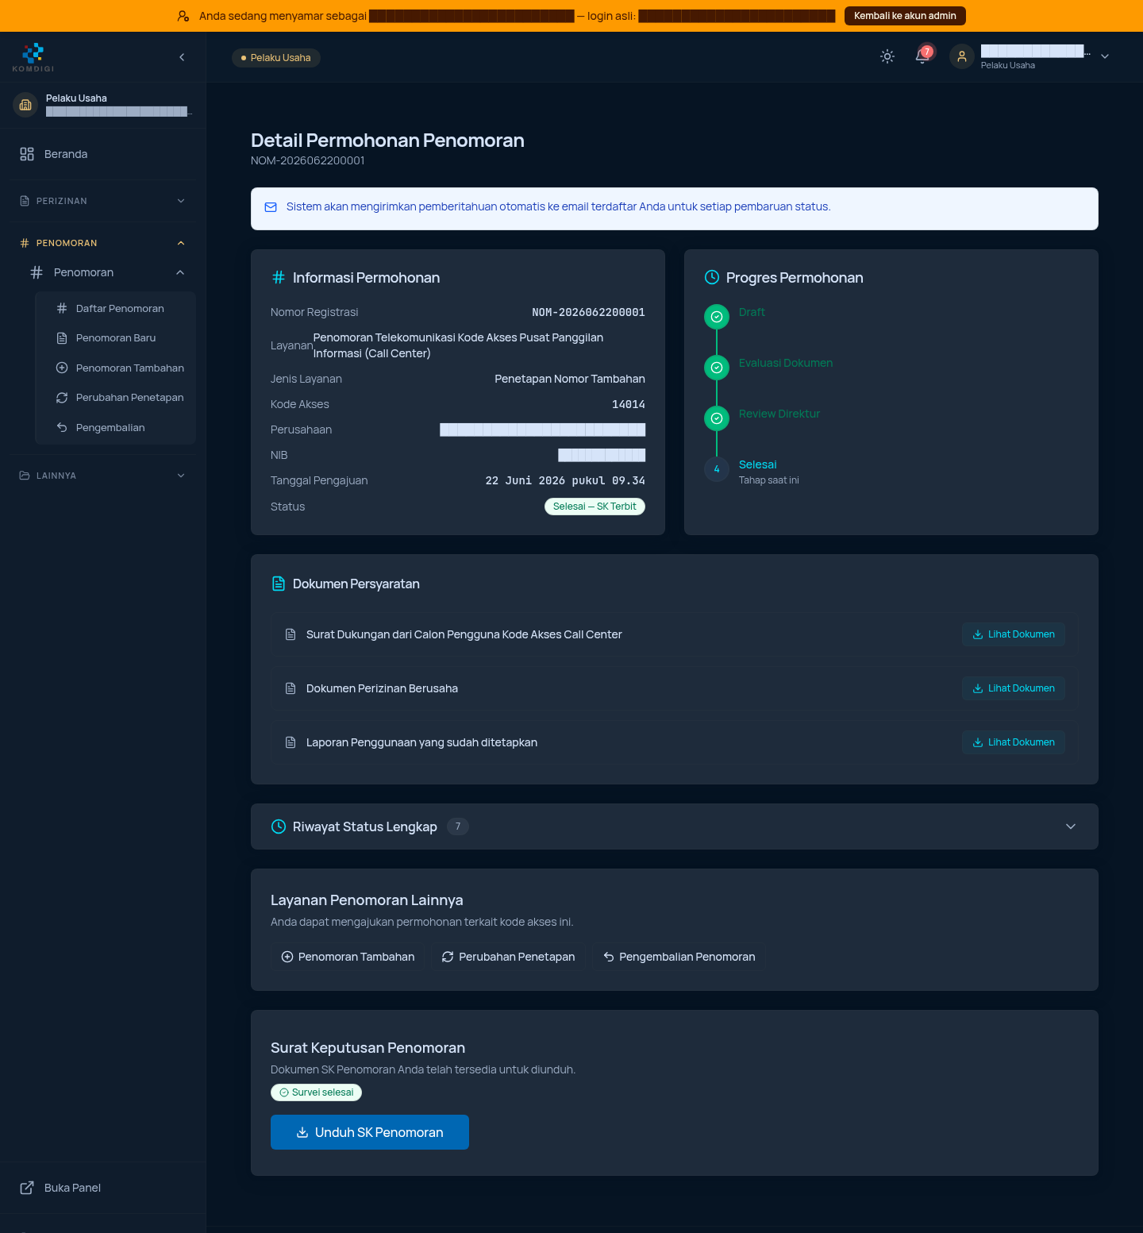
Task: Click Penetapan Nomor Tambahan value
Action: pos(570,379)
